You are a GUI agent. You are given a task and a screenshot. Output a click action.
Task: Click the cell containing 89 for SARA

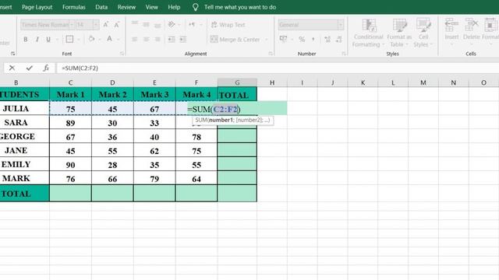[70, 123]
